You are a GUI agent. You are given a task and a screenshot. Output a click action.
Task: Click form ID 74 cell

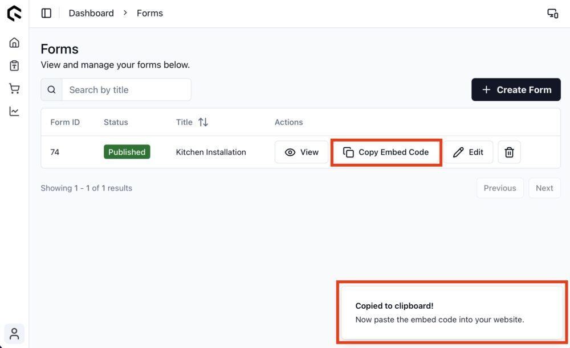pyautogui.click(x=55, y=152)
